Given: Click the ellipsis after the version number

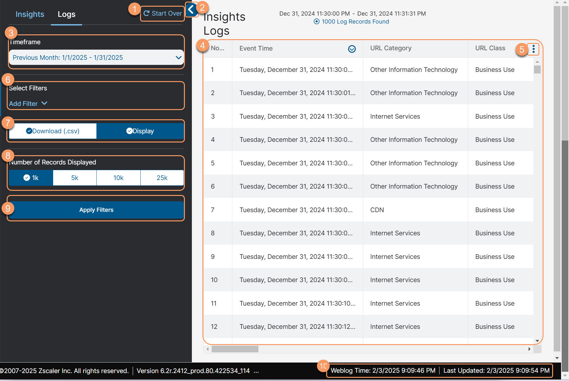Looking at the screenshot, I should 256,371.
